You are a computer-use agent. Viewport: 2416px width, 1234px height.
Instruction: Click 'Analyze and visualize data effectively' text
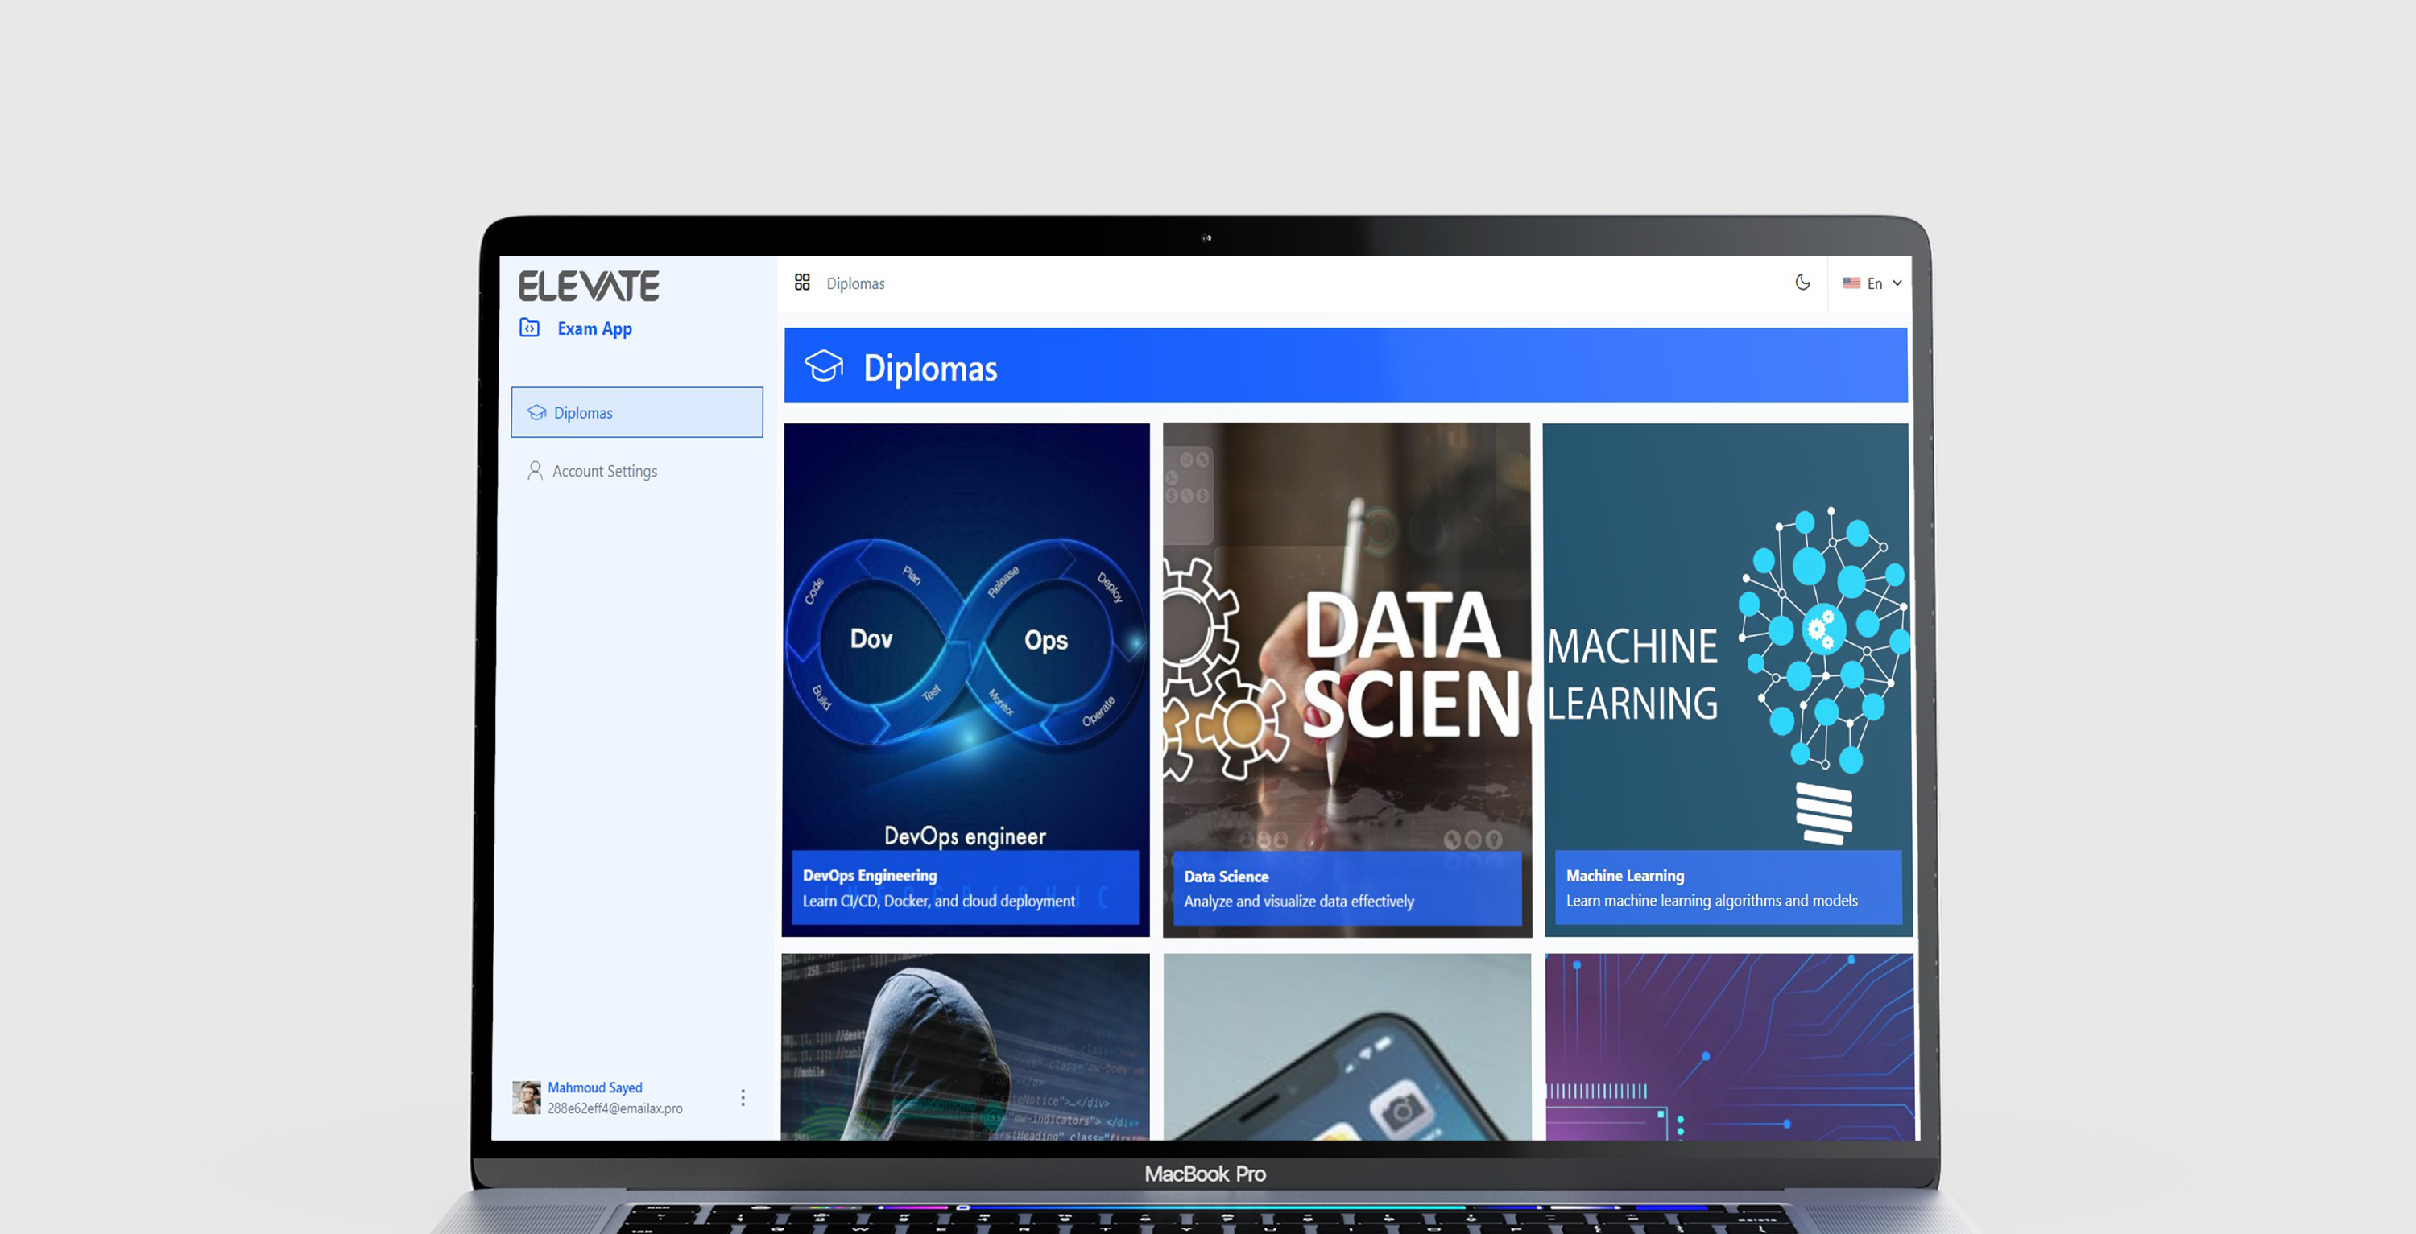[x=1299, y=901]
